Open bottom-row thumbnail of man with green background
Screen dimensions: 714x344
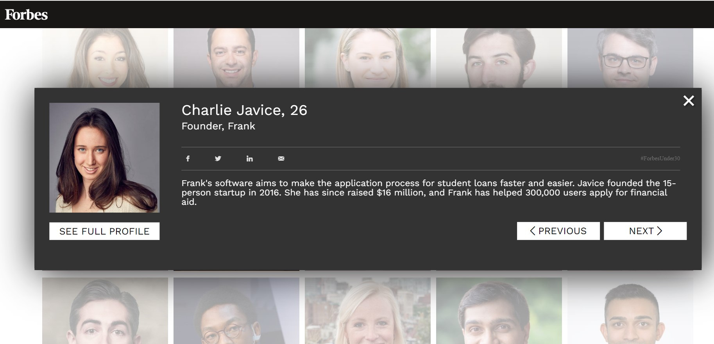pos(499,311)
